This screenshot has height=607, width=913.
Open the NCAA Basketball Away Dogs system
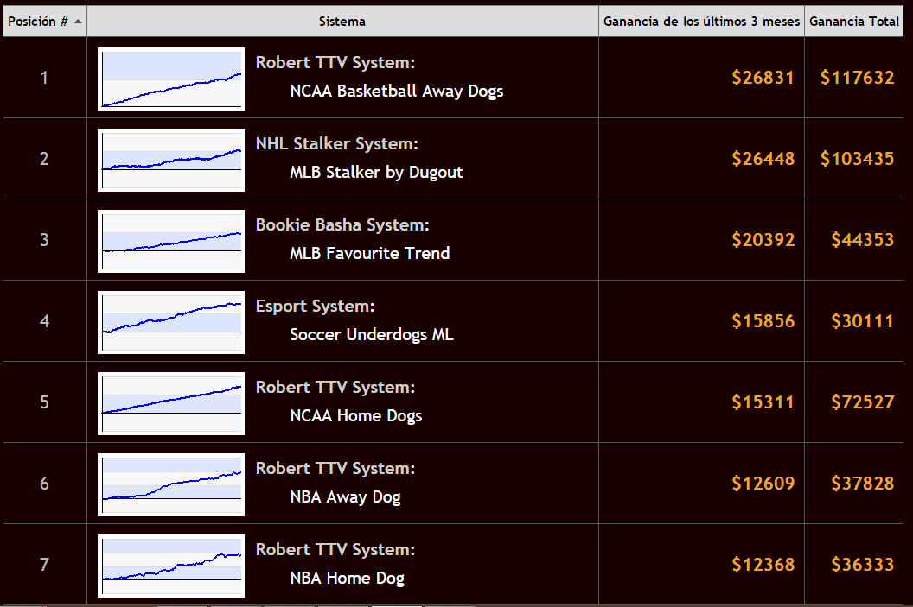click(397, 92)
